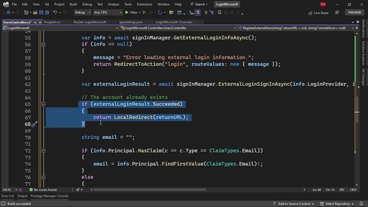This screenshot has height=207, width=368.
Task: Close the UsersController.cs tab
Action: pos(40,22)
